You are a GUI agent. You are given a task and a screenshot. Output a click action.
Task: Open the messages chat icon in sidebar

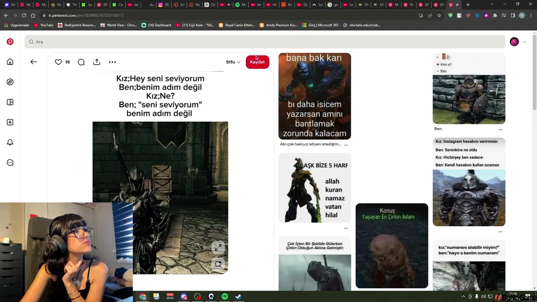10,163
